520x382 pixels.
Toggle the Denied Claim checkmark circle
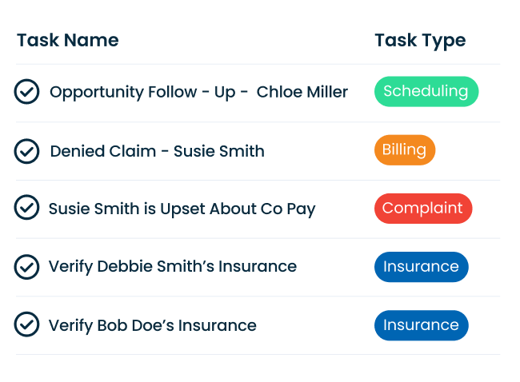click(x=26, y=150)
